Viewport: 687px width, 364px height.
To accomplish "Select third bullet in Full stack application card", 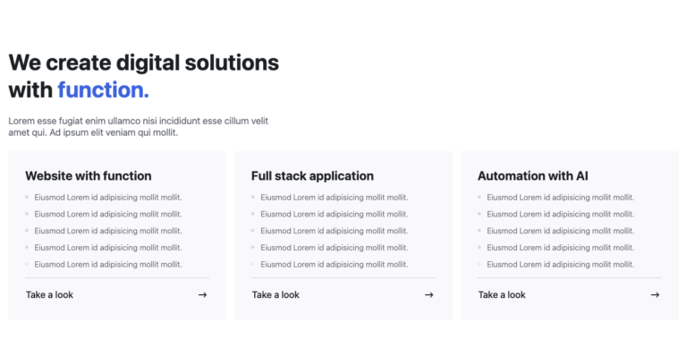I will 335,231.
